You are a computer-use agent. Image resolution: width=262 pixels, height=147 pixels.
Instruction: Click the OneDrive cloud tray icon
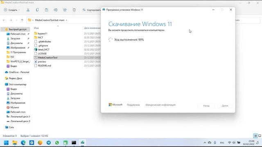click(x=210, y=143)
